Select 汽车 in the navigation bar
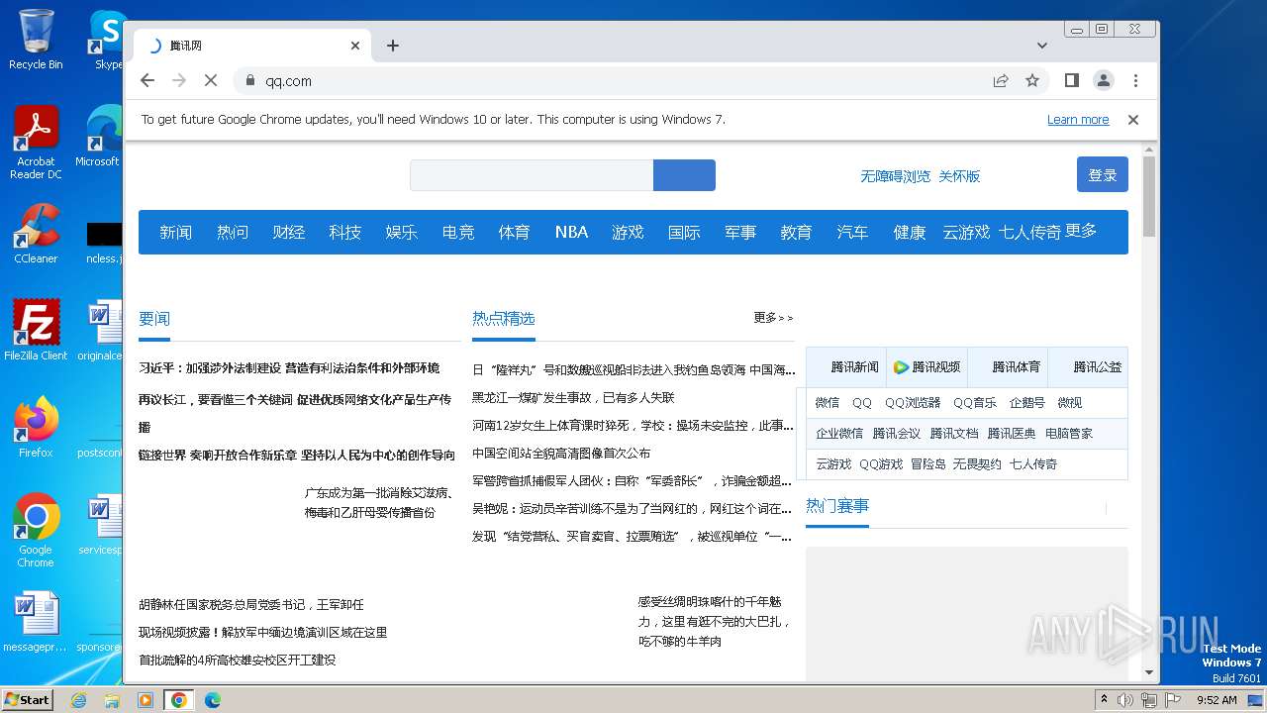 [x=852, y=232]
